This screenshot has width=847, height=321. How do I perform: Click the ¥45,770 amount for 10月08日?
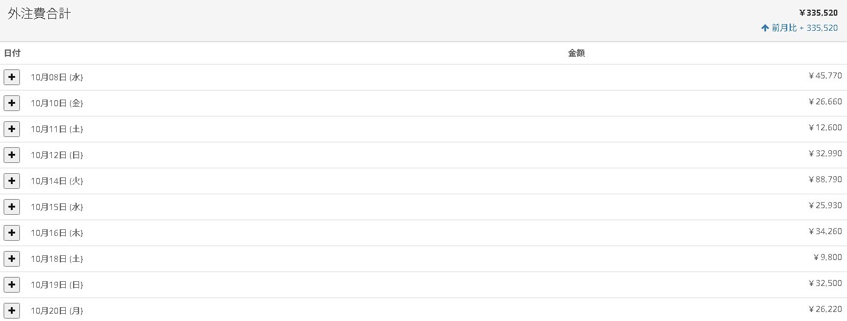pyautogui.click(x=825, y=75)
